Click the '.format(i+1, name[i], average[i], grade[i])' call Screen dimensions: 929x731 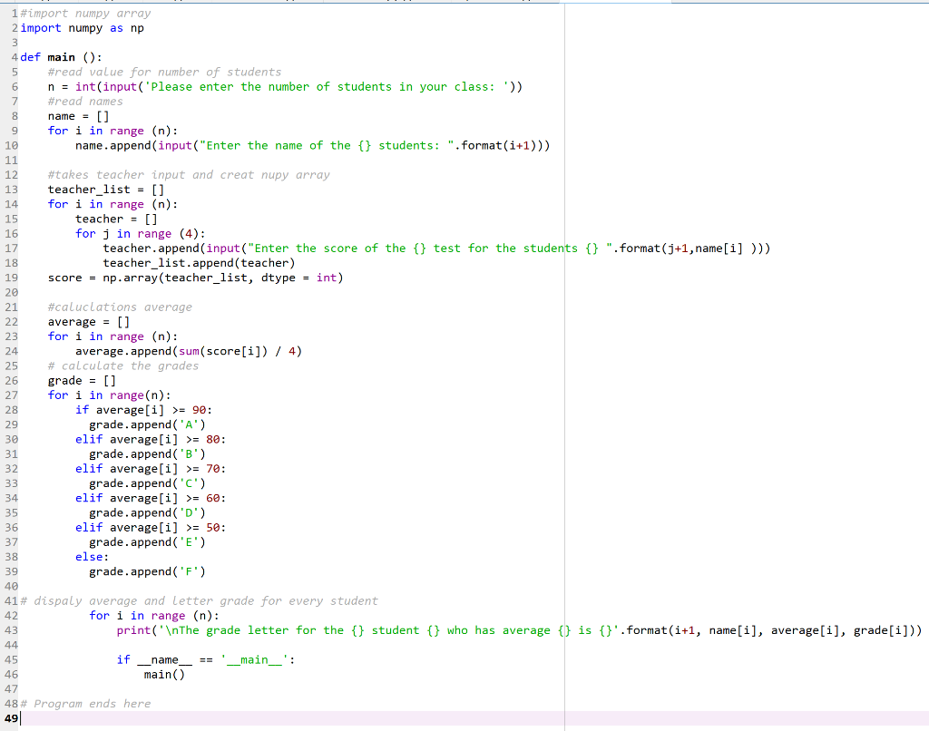[771, 630]
